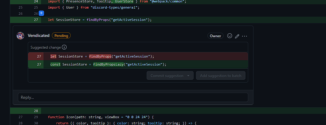Open Vendicated's avatar image
The height and width of the screenshot is (125, 326).
click(20, 36)
